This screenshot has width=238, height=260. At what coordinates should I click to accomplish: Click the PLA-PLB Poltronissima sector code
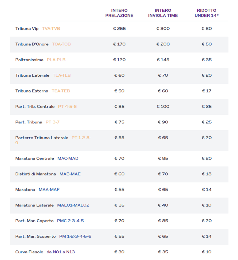coord(56,60)
